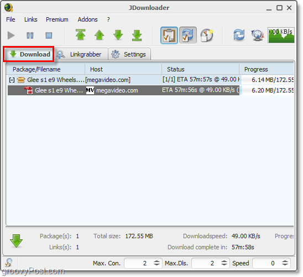Image resolution: width=303 pixels, height=277 pixels.
Task: Select the Glee s1 e9 Whe... file row
Action: click(151, 90)
